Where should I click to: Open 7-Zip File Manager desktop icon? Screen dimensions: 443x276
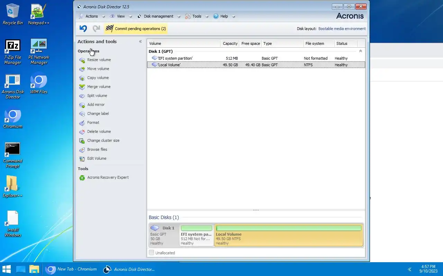point(13,52)
